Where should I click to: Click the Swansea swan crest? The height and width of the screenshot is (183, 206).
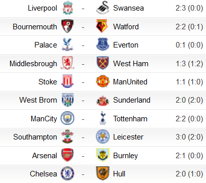tap(102, 8)
